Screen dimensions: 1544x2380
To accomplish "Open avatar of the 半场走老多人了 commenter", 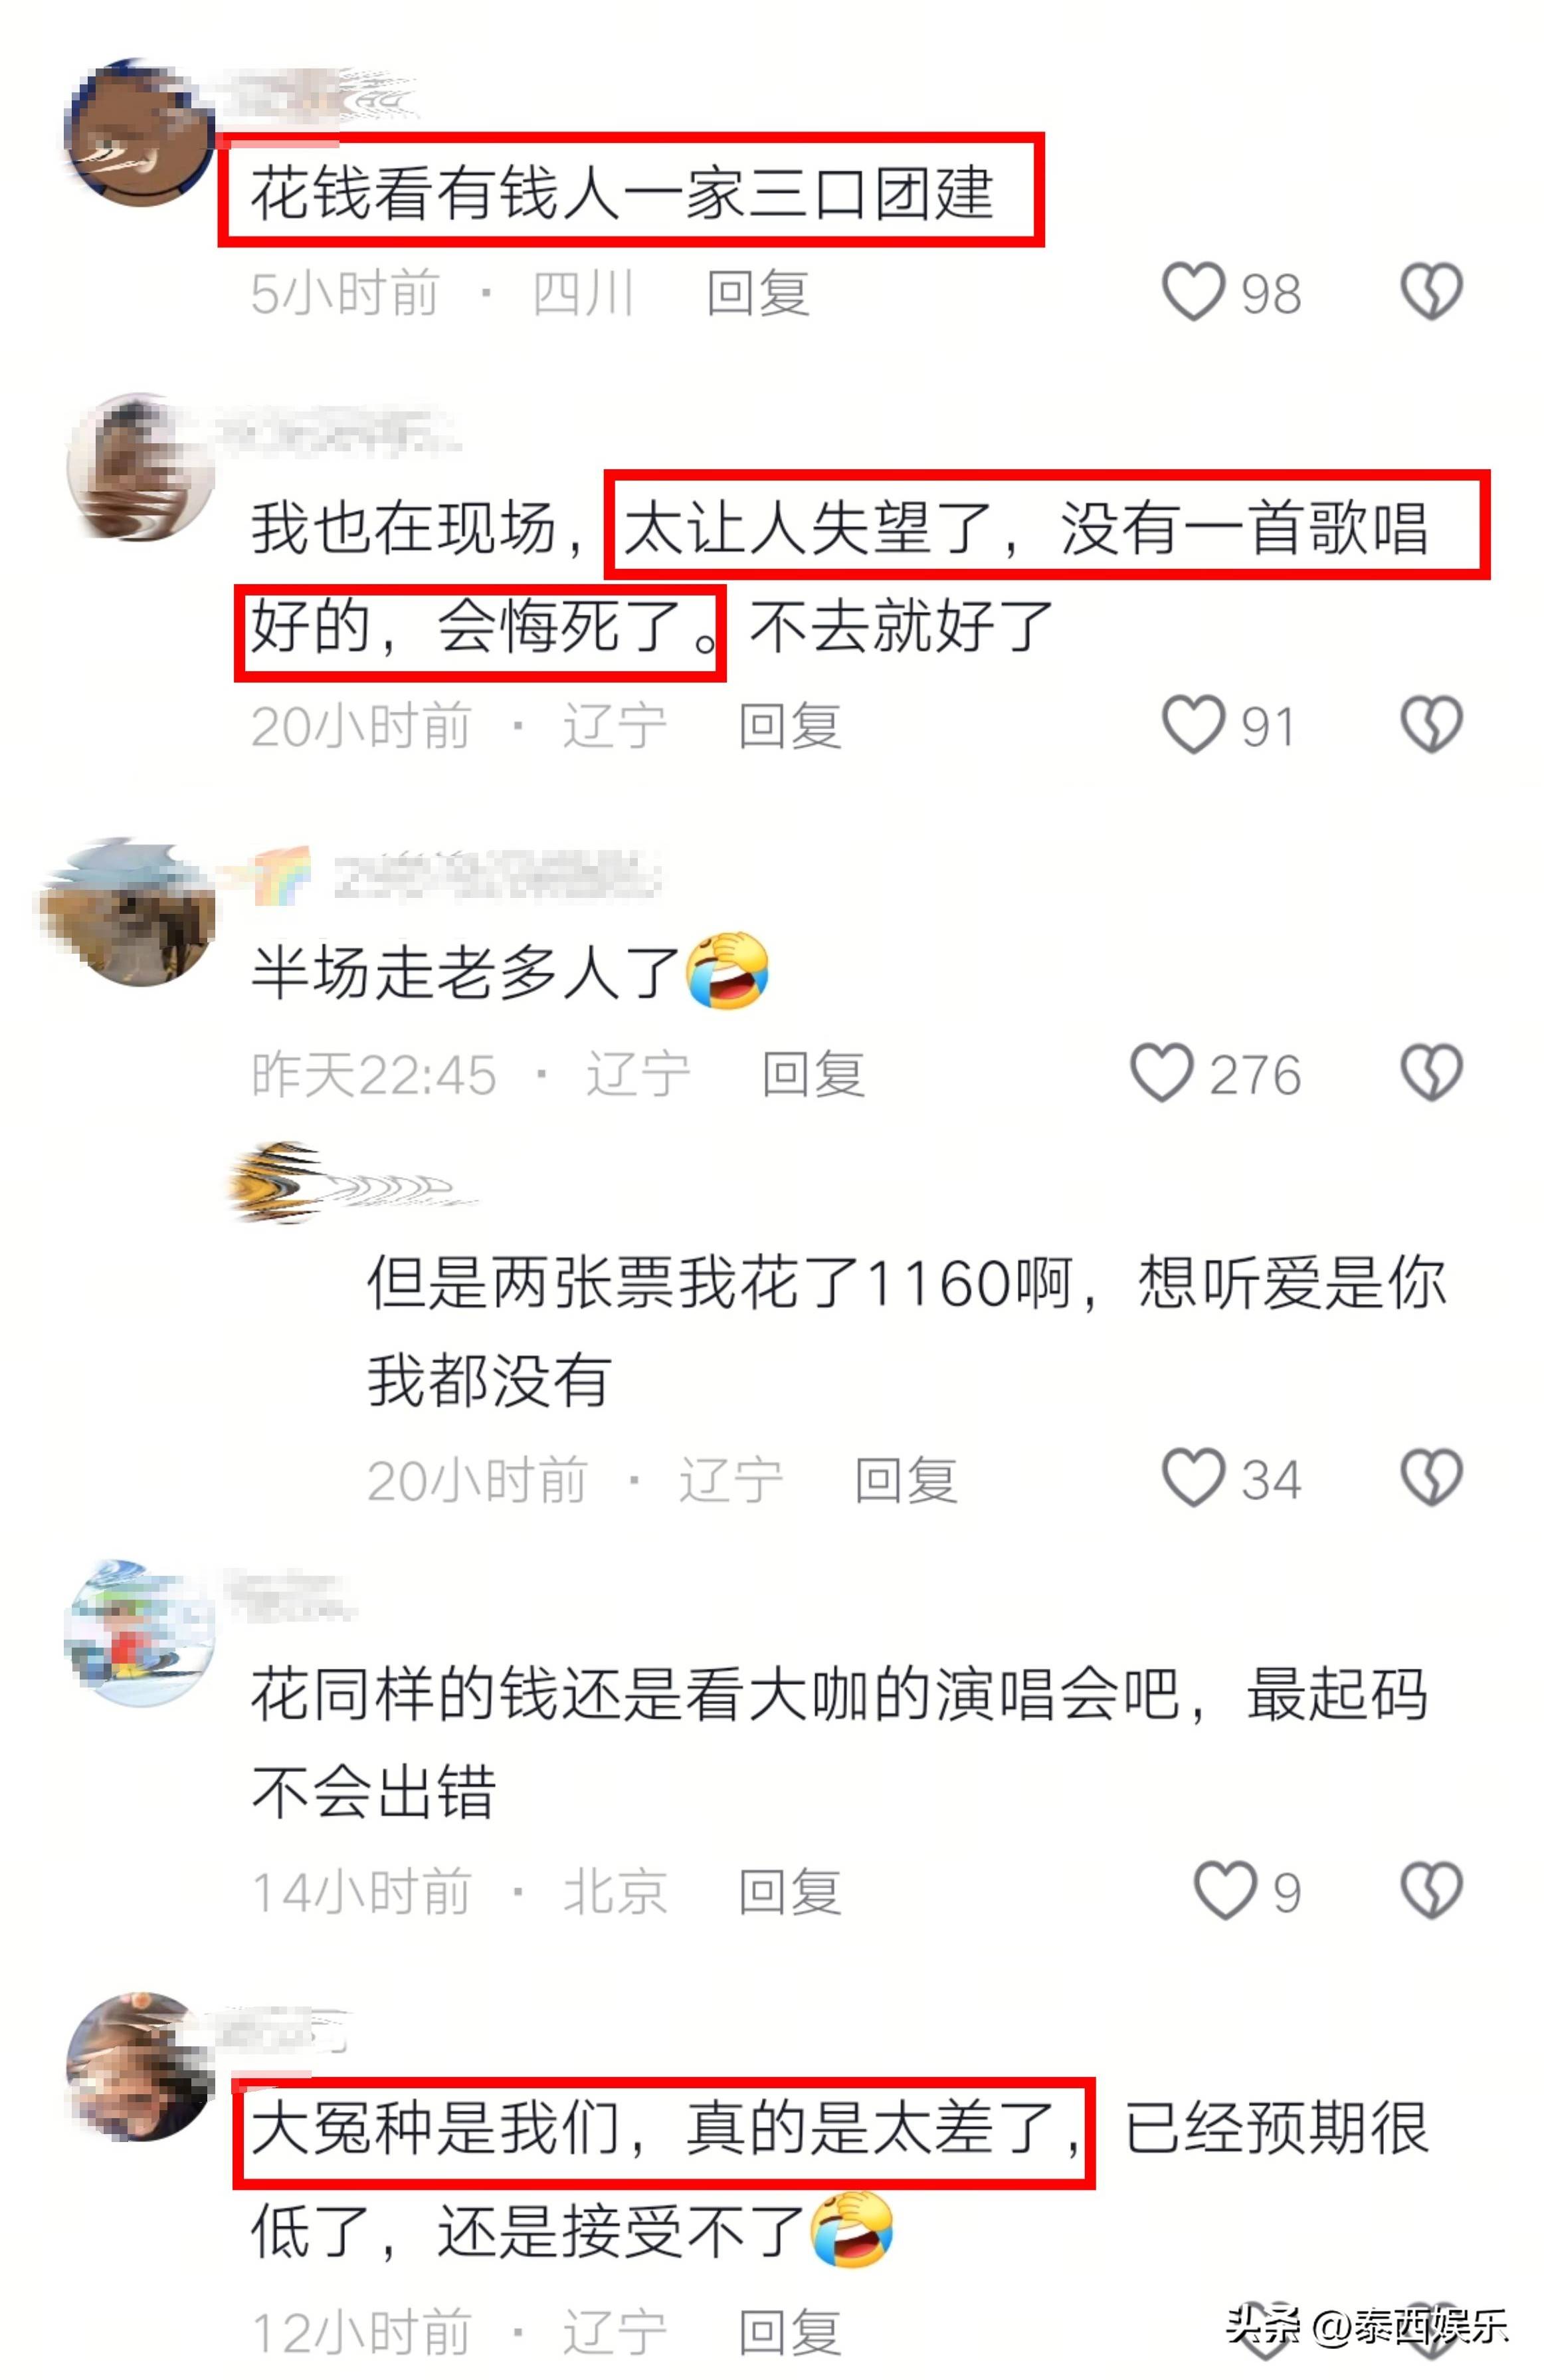I will pyautogui.click(x=128, y=912).
